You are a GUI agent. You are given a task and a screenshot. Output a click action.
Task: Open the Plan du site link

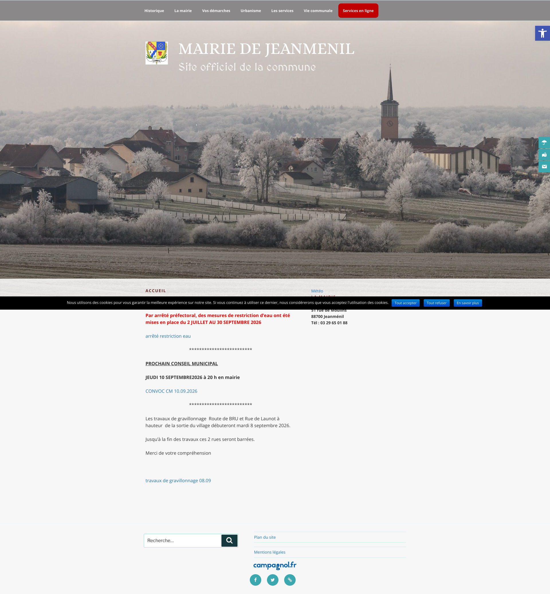point(265,537)
